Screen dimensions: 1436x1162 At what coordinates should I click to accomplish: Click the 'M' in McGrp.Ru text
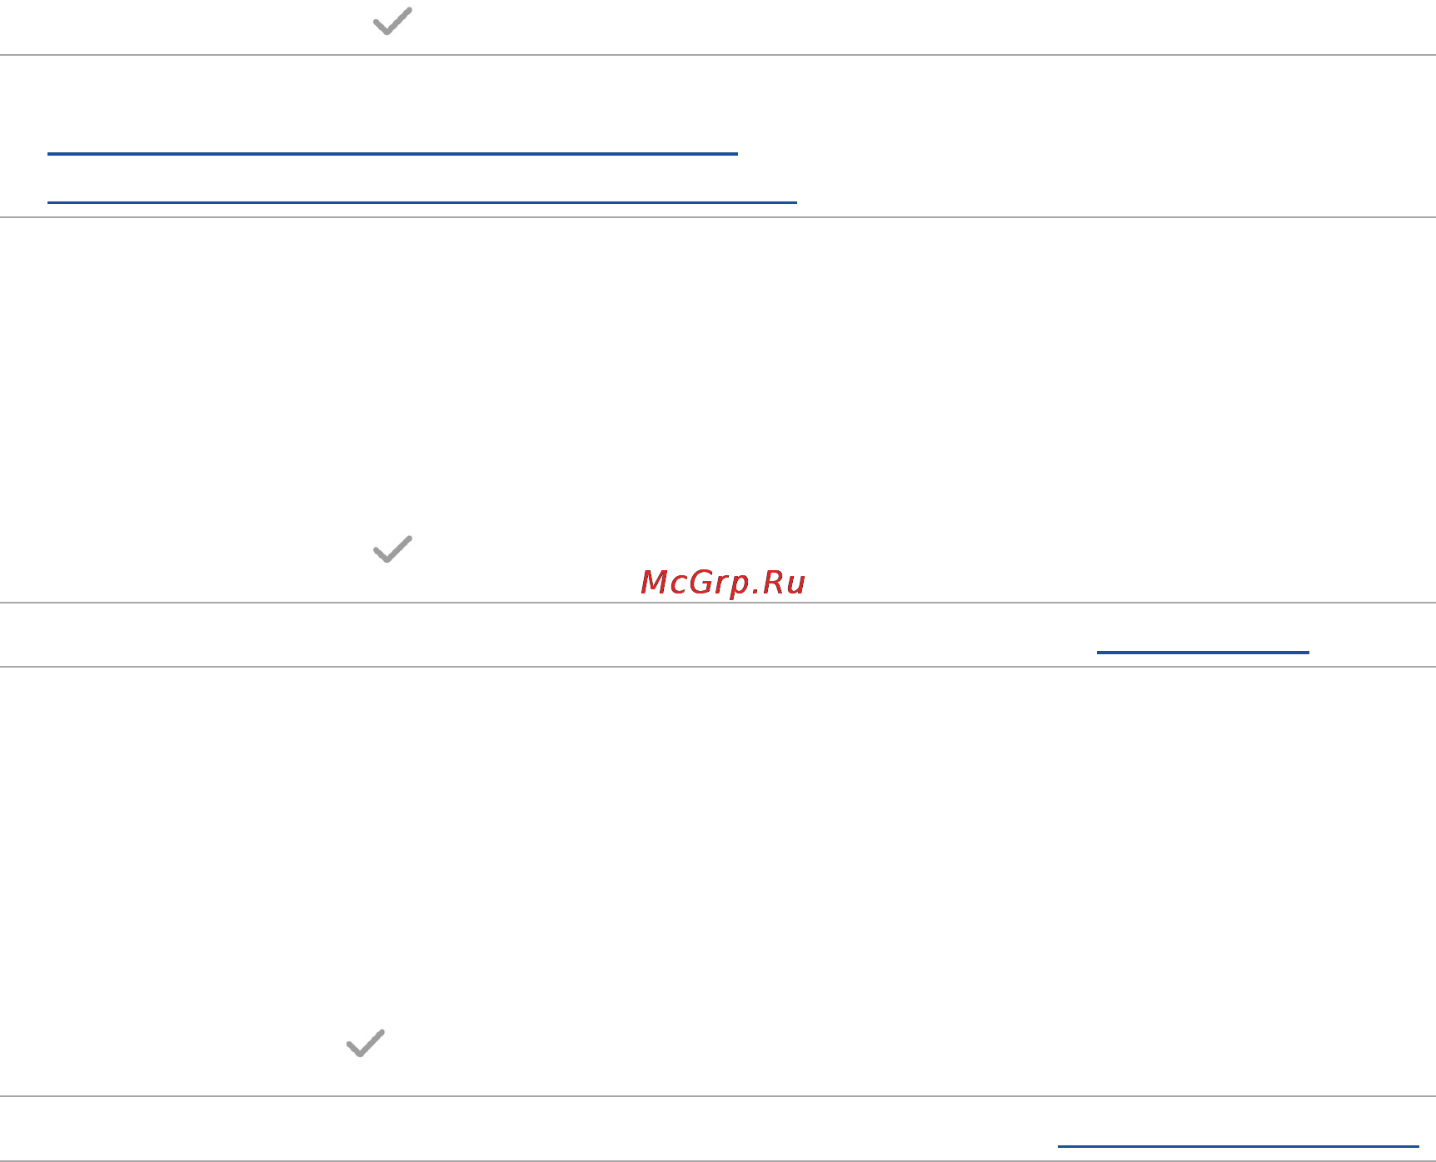pyautogui.click(x=653, y=582)
